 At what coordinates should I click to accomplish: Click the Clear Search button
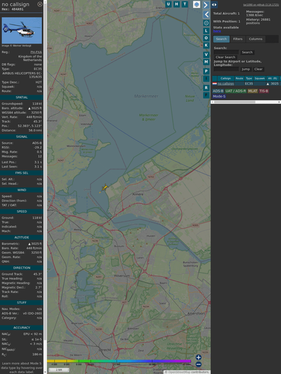(226, 57)
